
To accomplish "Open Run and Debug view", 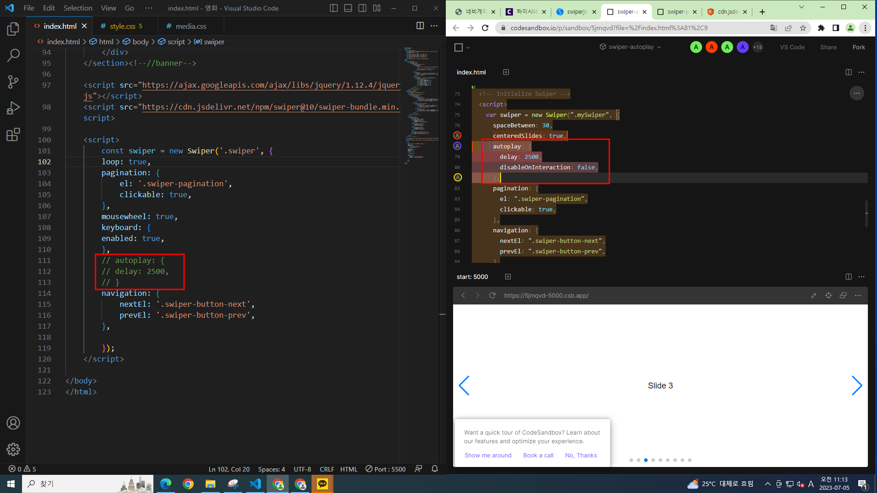I will (x=13, y=108).
